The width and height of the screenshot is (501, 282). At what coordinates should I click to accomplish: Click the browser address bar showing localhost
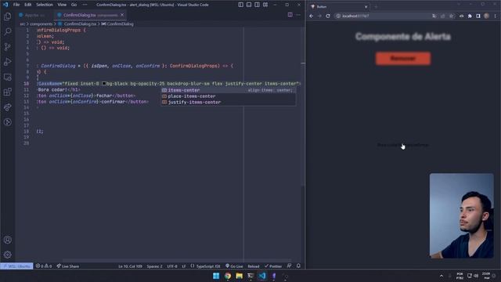point(383,16)
